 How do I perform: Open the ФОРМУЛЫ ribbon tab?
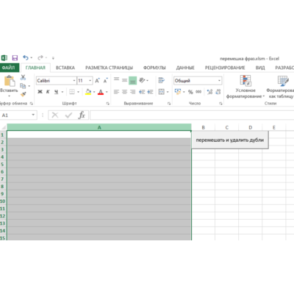(x=154, y=68)
